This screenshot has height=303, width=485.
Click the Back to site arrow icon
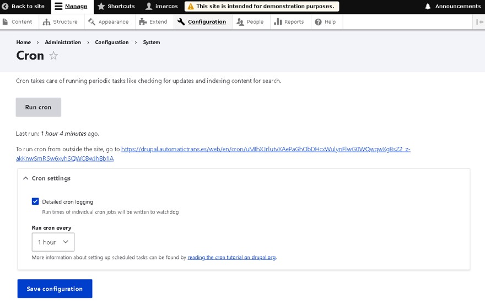tap(5, 7)
